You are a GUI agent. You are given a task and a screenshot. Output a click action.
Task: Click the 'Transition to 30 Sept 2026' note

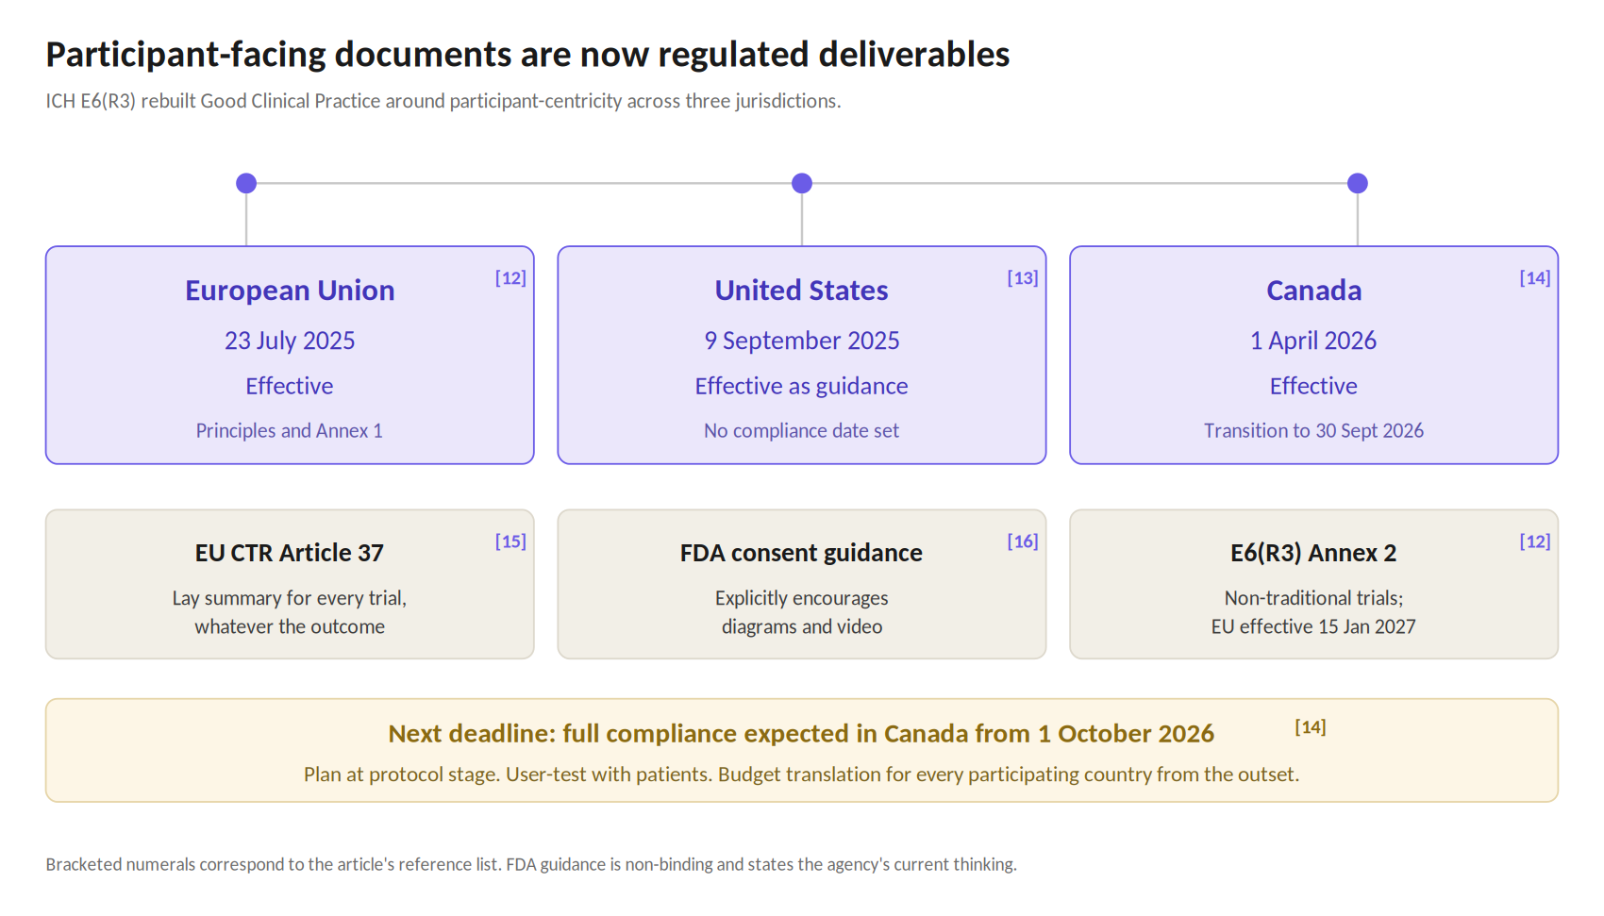[1313, 431]
